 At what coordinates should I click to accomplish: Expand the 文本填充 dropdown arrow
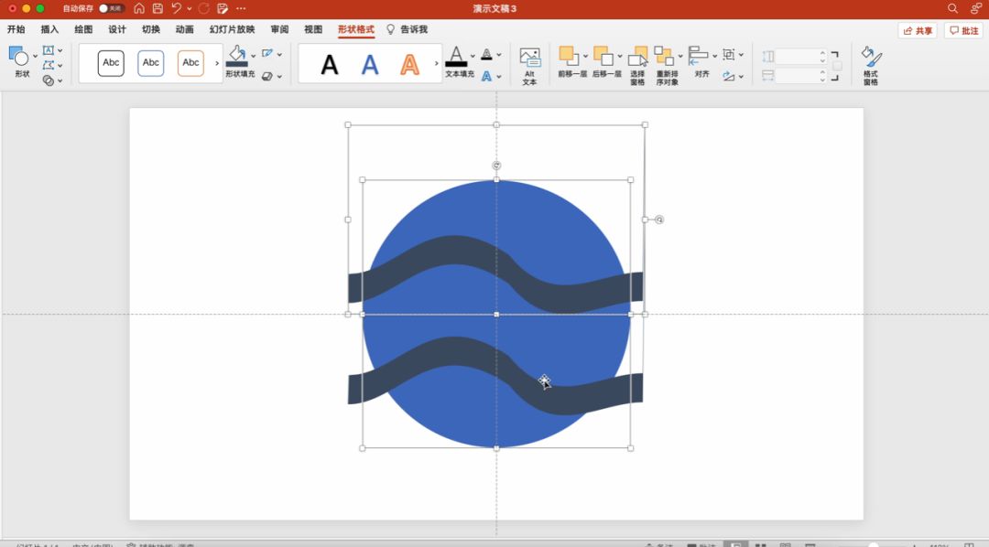click(x=473, y=56)
